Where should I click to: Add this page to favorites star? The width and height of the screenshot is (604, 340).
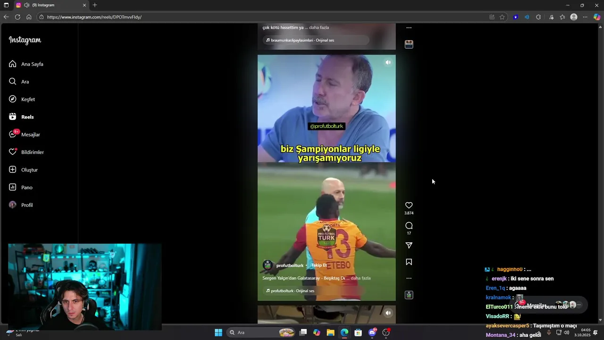point(502,17)
